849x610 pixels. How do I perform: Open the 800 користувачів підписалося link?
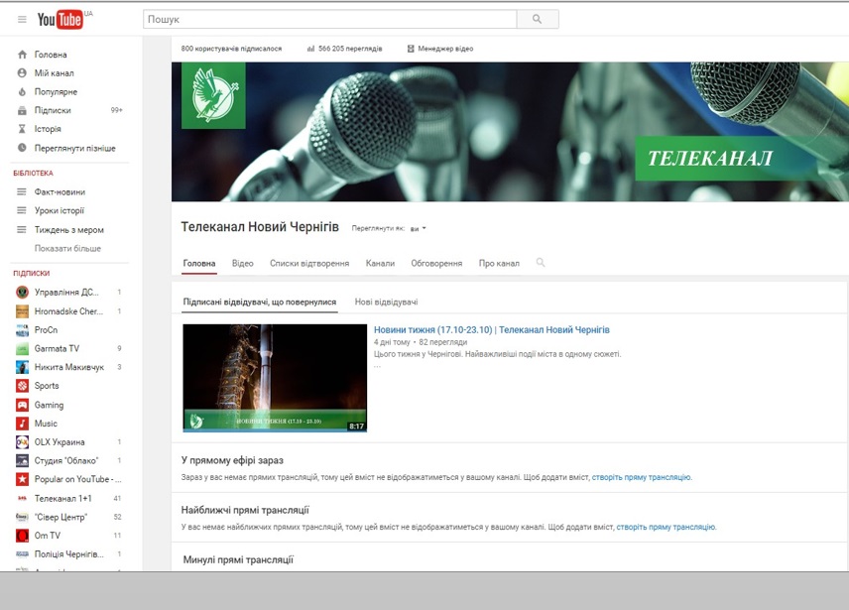coord(231,49)
